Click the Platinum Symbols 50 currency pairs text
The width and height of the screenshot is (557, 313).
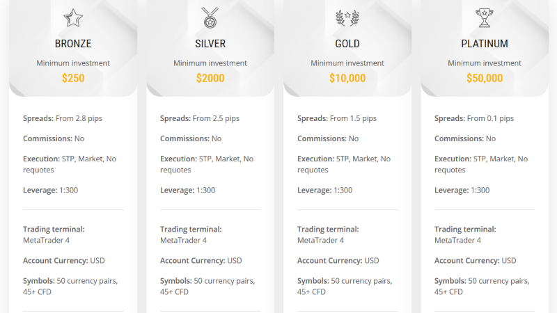[x=482, y=287]
